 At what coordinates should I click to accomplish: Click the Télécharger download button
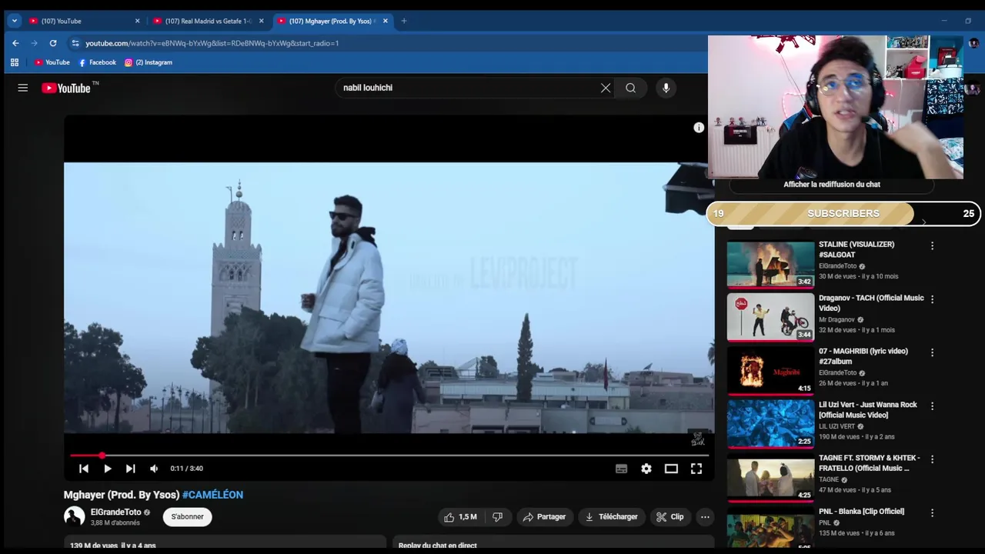612,517
